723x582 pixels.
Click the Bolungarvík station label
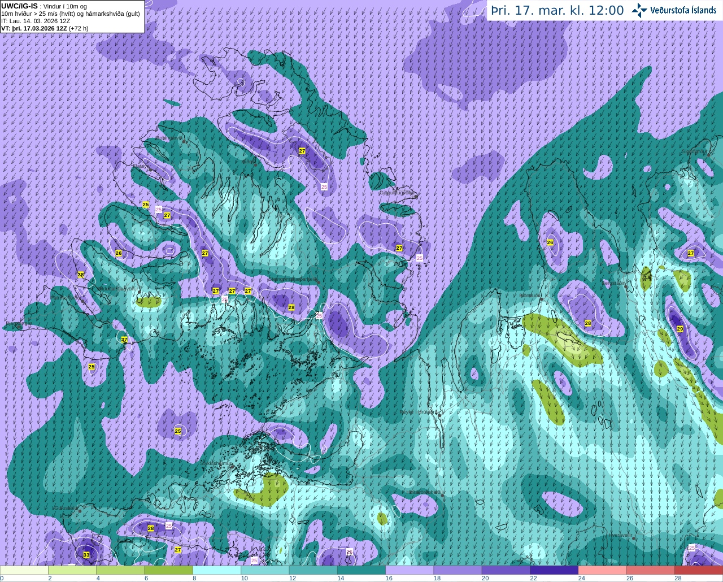[x=168, y=137]
